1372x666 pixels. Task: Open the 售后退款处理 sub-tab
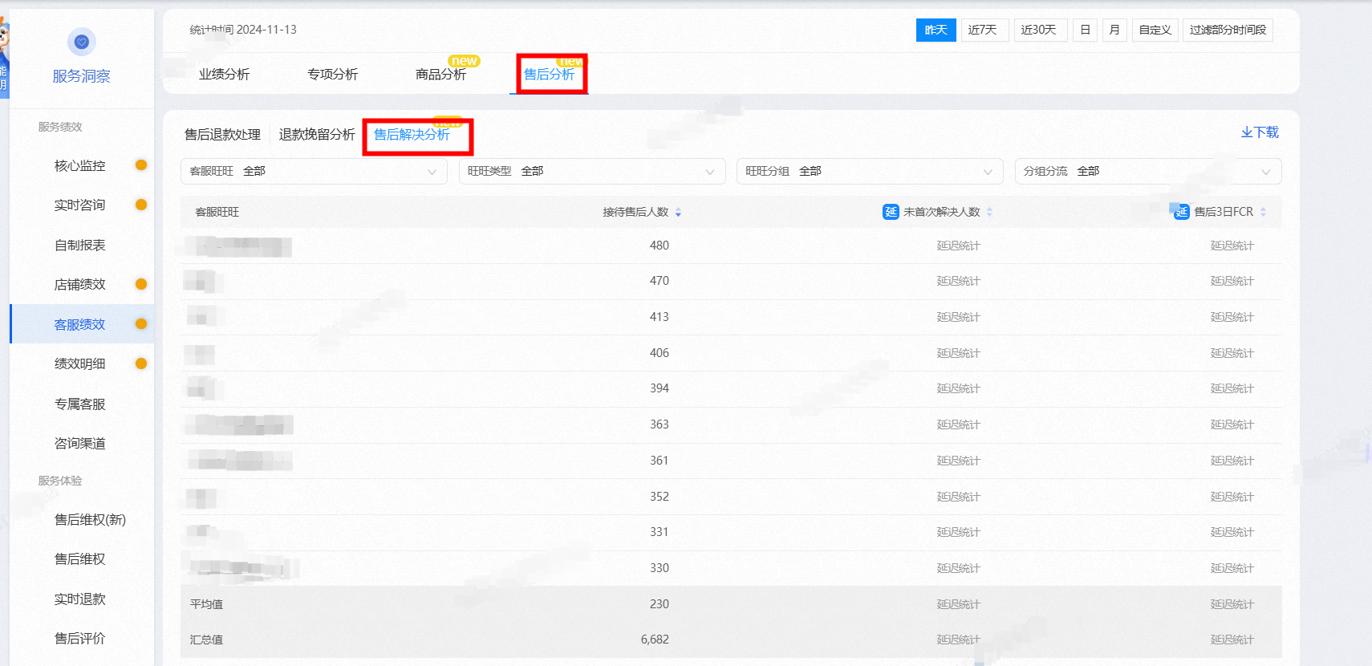click(x=223, y=135)
